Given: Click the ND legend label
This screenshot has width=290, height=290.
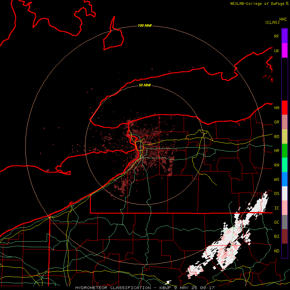Looking at the screenshot, I should [276, 251].
